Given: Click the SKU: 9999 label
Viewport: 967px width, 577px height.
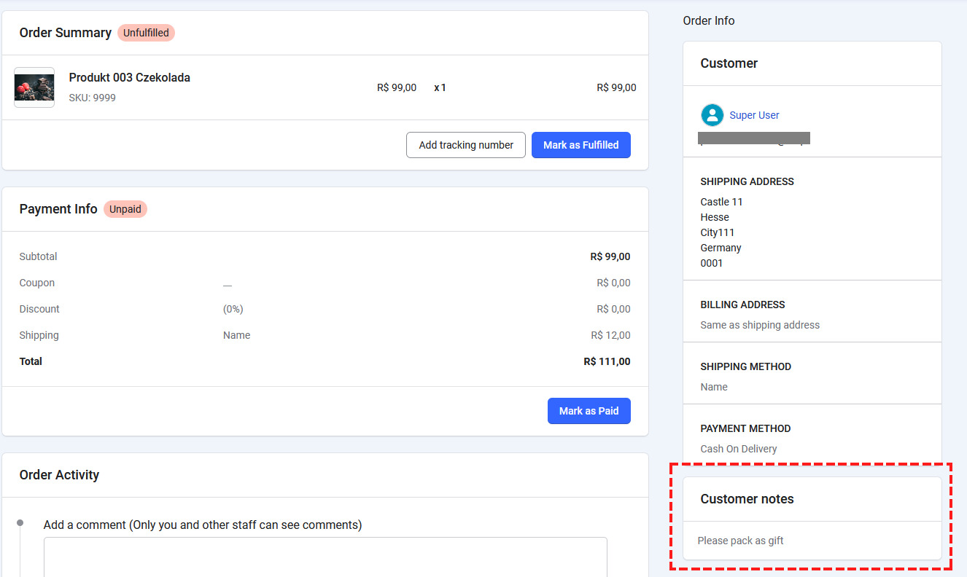Looking at the screenshot, I should pos(92,98).
